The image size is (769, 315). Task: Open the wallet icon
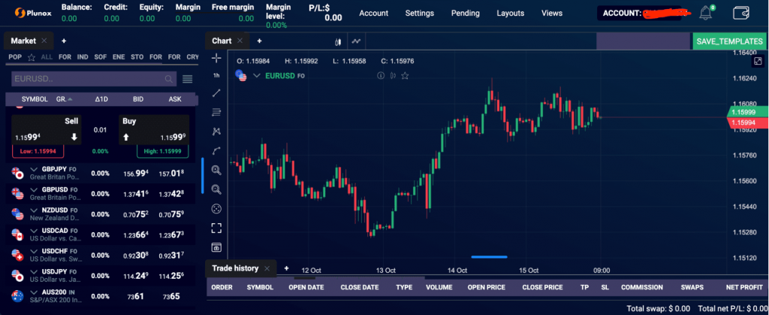tap(740, 13)
